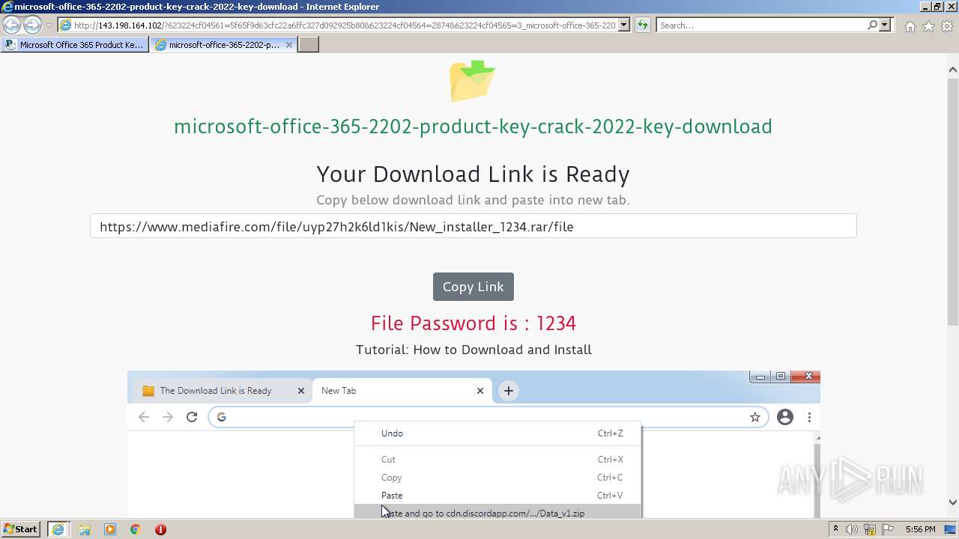Click the green folder download icon
This screenshot has height=539, width=959.
click(x=473, y=81)
